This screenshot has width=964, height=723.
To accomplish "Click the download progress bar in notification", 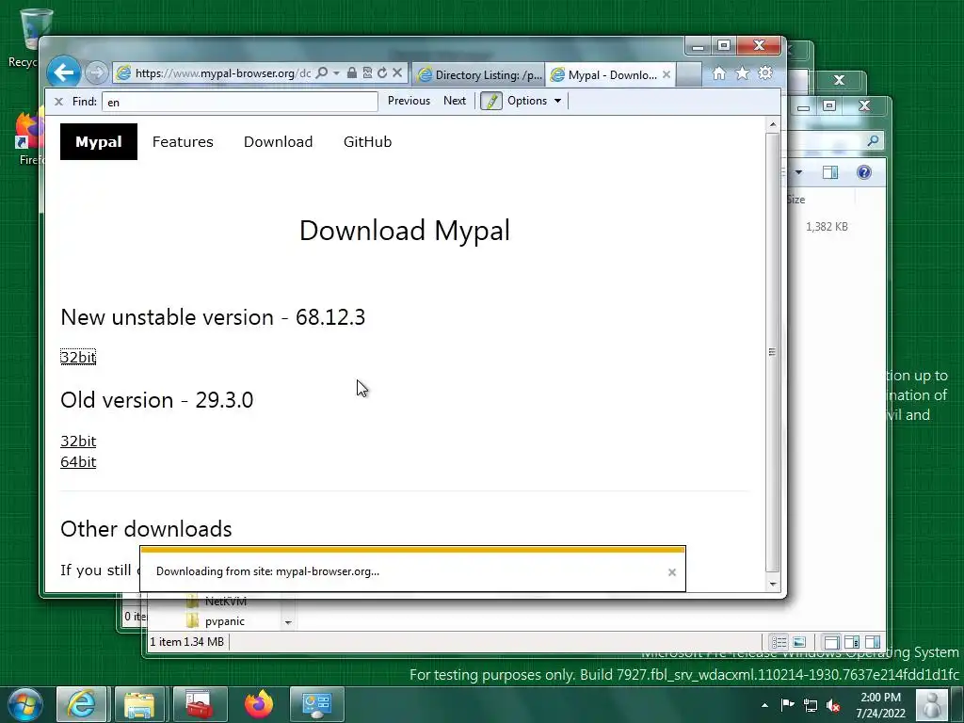I will pyautogui.click(x=412, y=550).
